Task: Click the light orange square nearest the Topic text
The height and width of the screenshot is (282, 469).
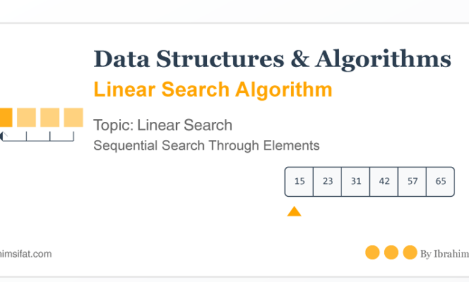Action: [73, 118]
